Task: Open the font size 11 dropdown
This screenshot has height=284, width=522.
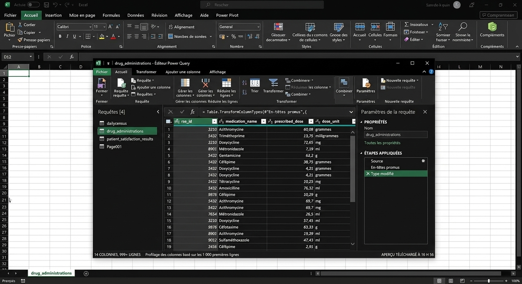Action: tap(104, 27)
